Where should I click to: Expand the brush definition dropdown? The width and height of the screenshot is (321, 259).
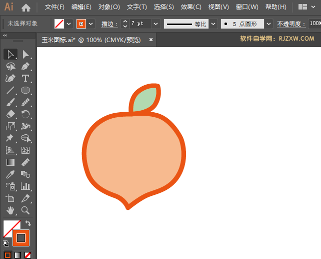pos(268,24)
